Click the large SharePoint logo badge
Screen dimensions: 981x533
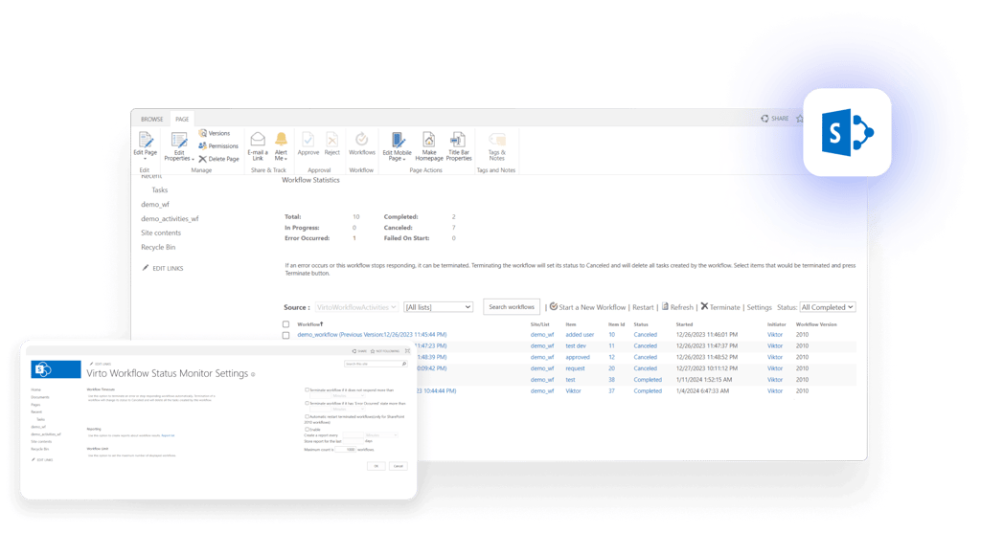click(x=847, y=132)
